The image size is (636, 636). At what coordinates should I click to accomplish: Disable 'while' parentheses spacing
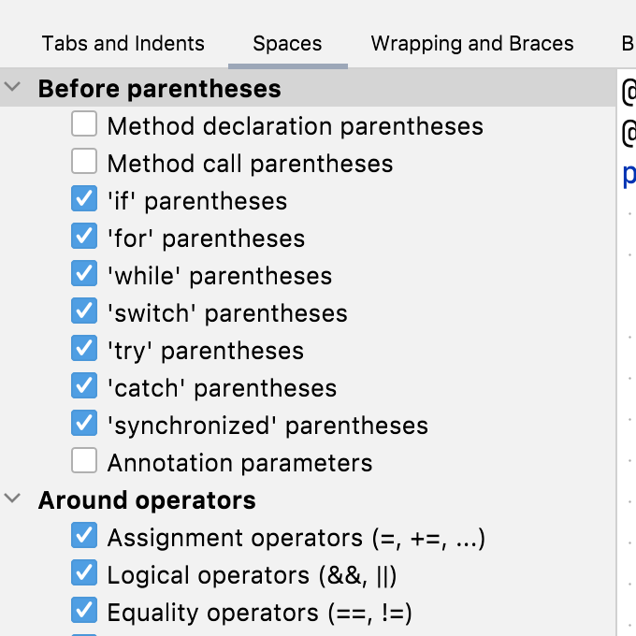pyautogui.click(x=84, y=274)
